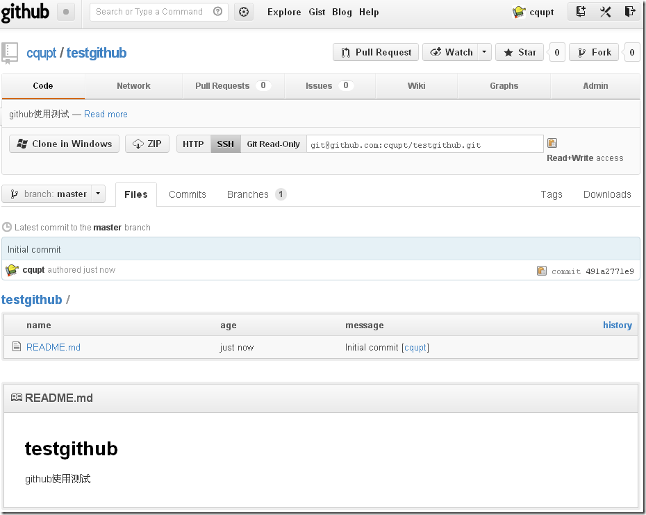Click the Watch button
Viewport: 646px width, 515px height.
(x=451, y=52)
